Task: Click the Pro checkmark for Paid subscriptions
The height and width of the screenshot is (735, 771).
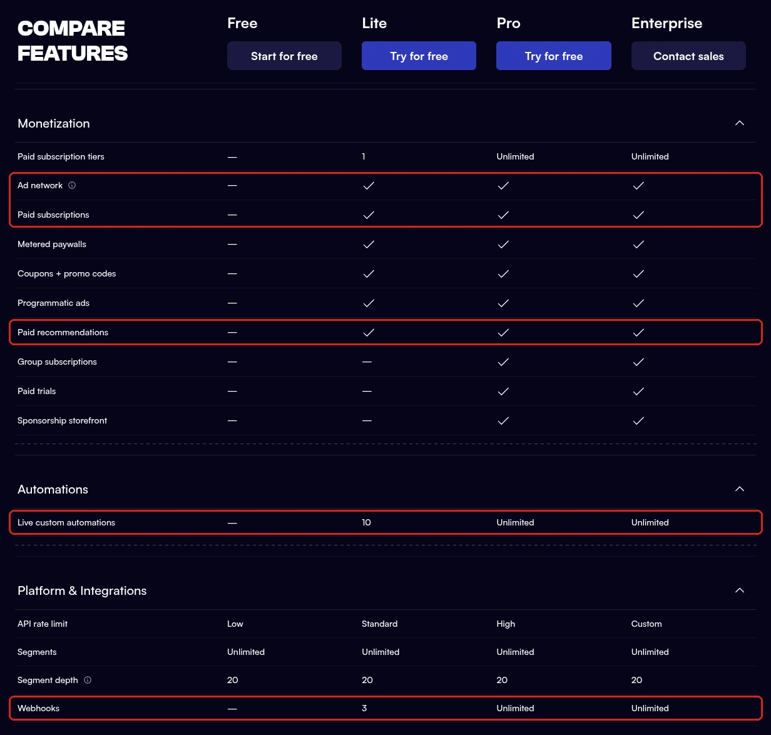Action: click(503, 215)
